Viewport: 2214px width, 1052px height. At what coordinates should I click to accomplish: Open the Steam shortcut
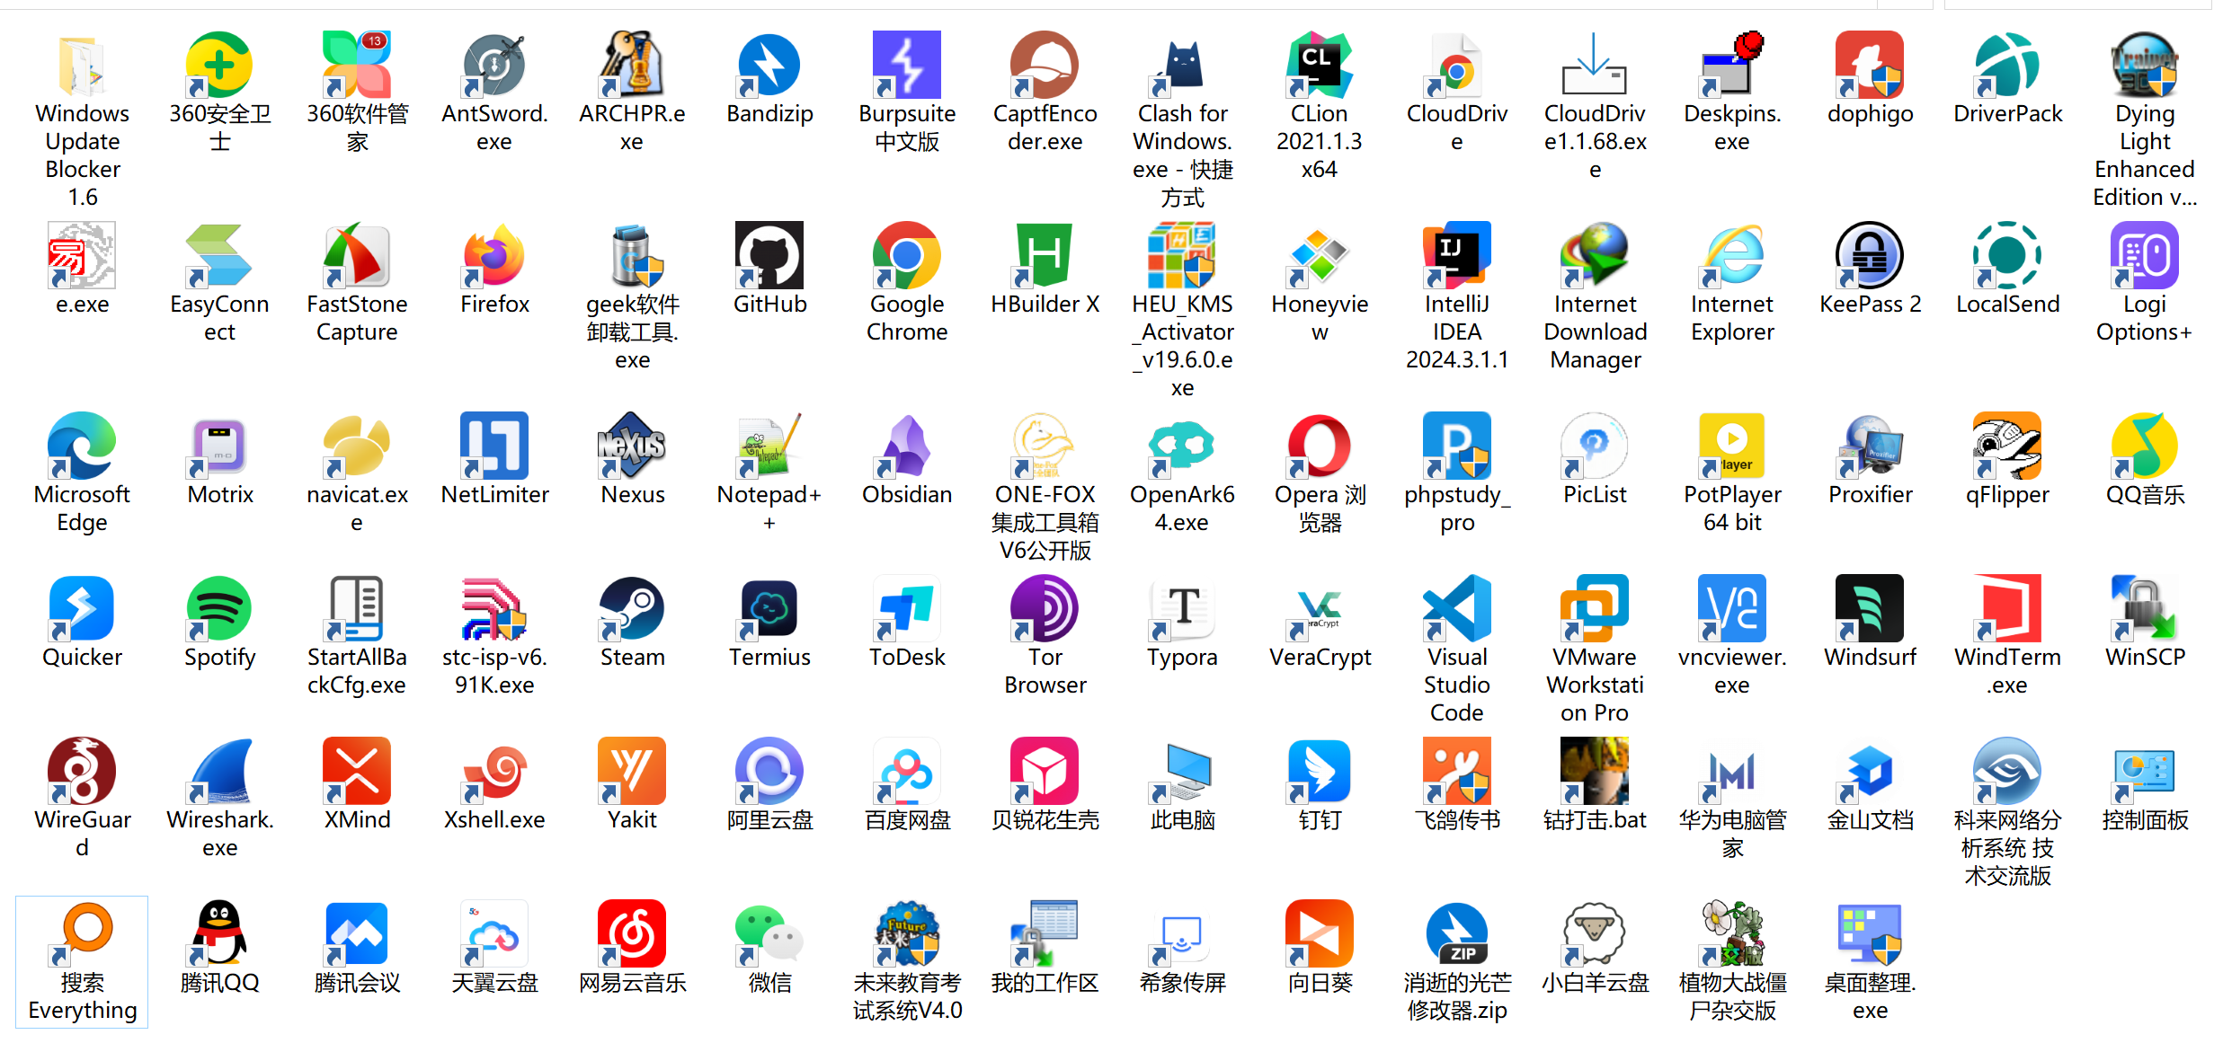click(632, 608)
